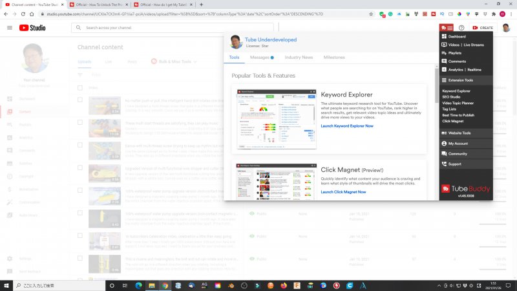Open the YouTube Studio help icon
This screenshot has width=517, height=291.
[x=461, y=28]
